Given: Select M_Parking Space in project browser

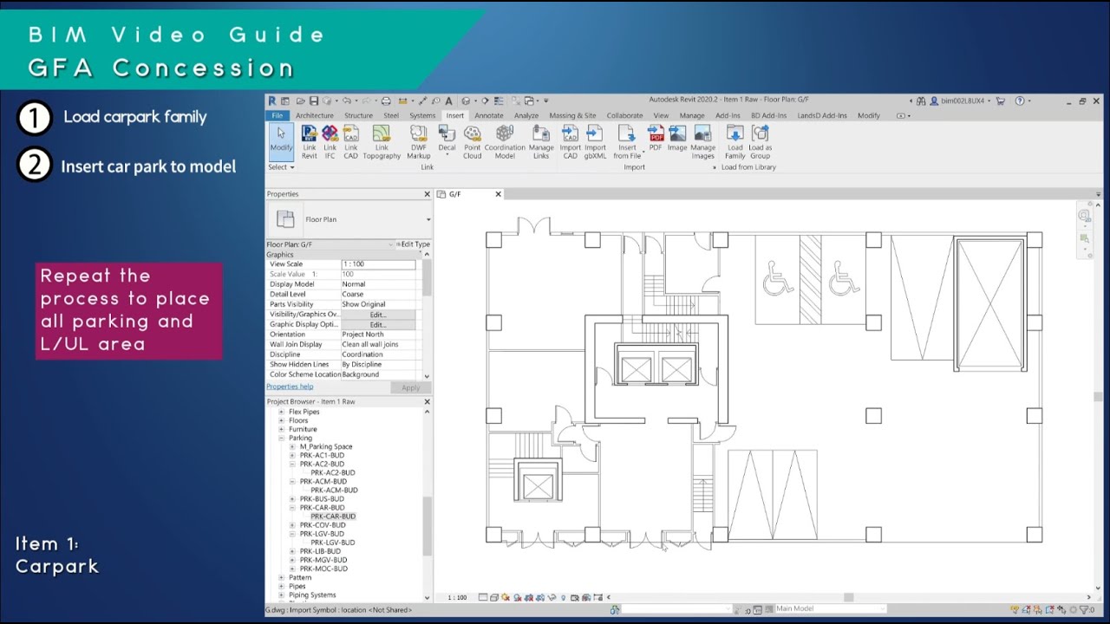Looking at the screenshot, I should point(326,447).
